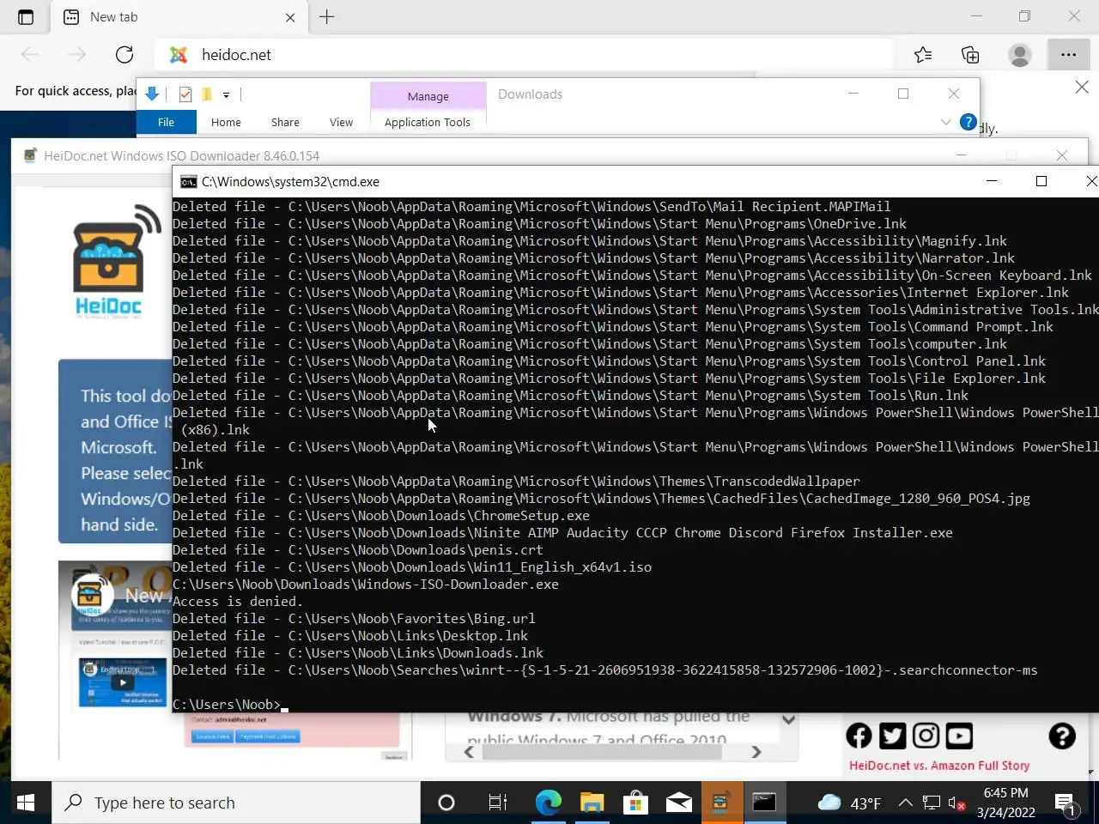Viewport: 1099px width, 824px height.
Task: Open the Edge Favorites star icon
Action: click(923, 55)
